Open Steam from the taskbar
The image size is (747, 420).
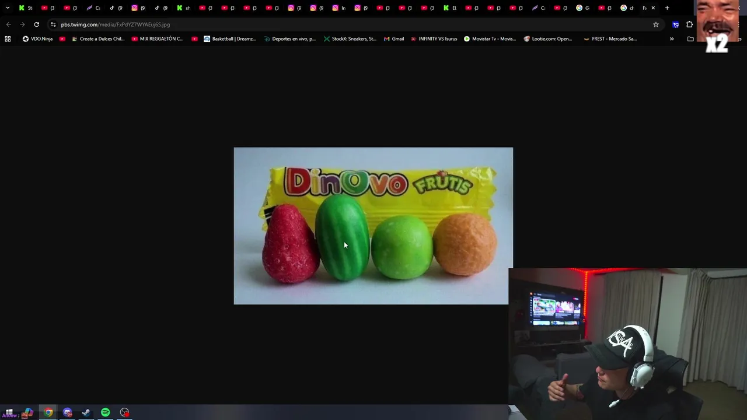[86, 412]
